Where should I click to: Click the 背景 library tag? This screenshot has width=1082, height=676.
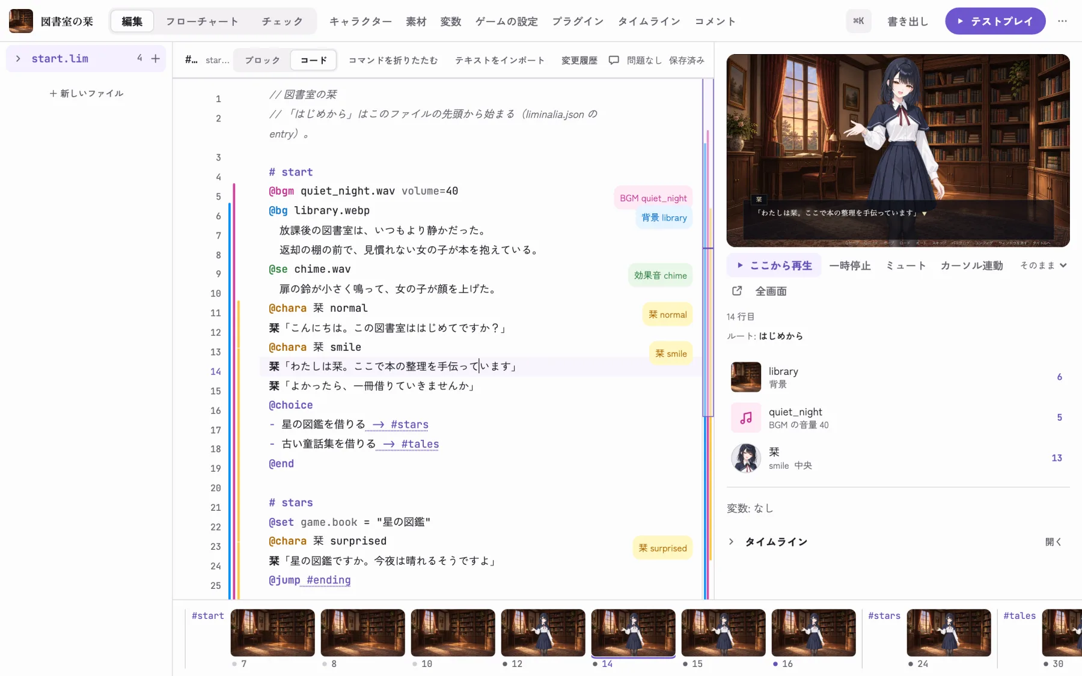(x=664, y=218)
